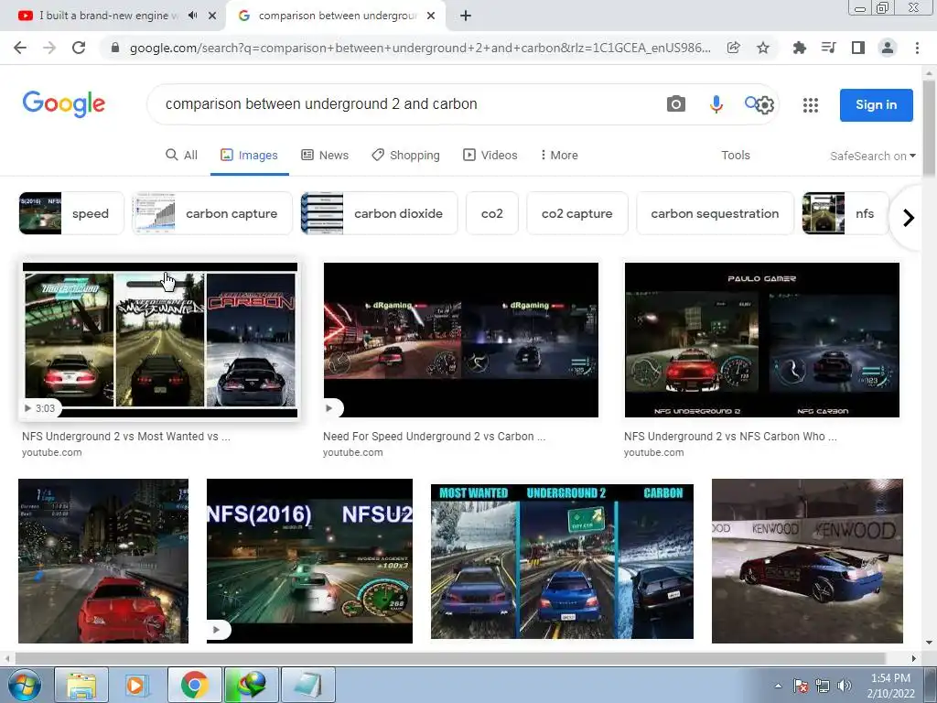937x703 pixels.
Task: Open the NFS(2016) NFSU2 thumbnail
Action: (309, 561)
